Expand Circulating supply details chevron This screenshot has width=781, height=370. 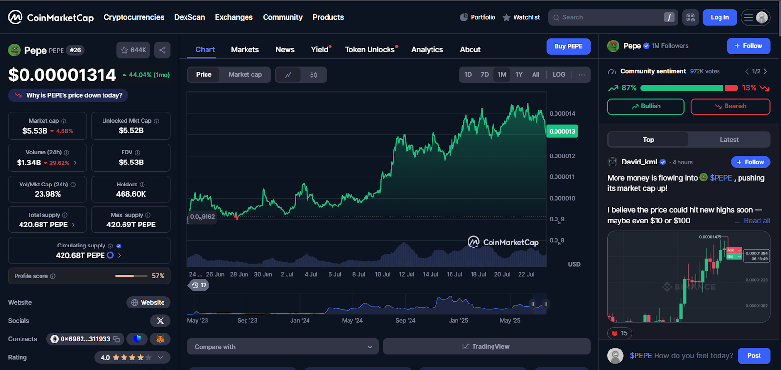[x=120, y=255]
